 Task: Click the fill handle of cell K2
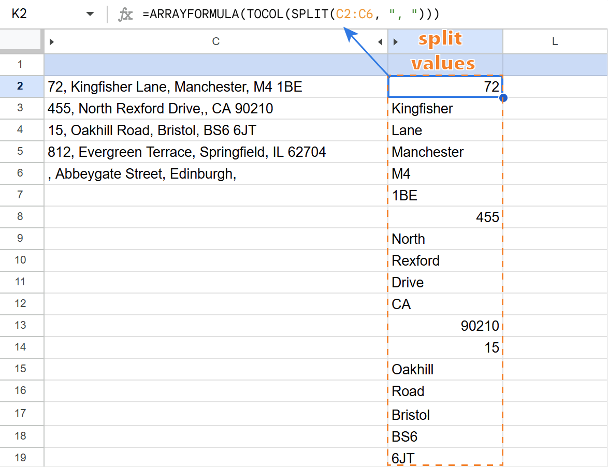pos(503,98)
